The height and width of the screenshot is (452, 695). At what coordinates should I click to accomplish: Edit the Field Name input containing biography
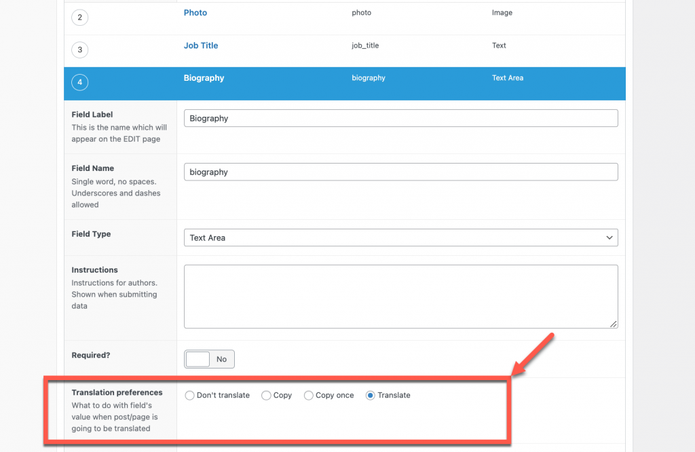(400, 172)
